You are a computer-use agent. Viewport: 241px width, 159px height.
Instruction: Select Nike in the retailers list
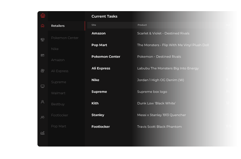point(55,49)
